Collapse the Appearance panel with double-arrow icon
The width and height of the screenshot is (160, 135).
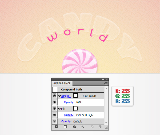pos(103,79)
